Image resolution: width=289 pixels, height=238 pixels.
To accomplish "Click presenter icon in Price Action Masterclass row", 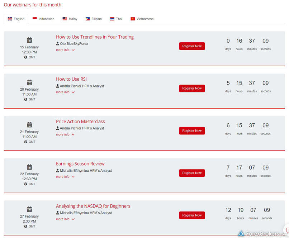I will [x=57, y=128].
